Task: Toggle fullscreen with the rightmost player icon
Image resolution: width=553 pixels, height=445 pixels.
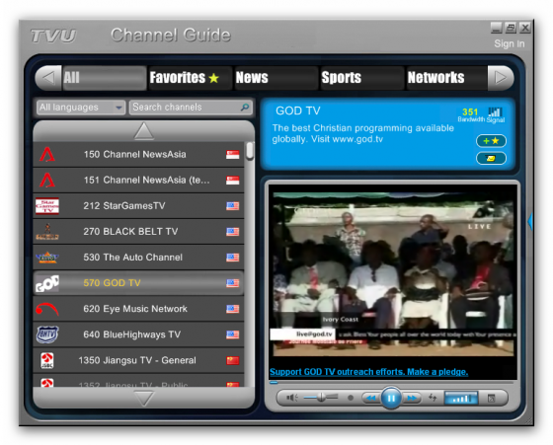Action: click(x=492, y=399)
